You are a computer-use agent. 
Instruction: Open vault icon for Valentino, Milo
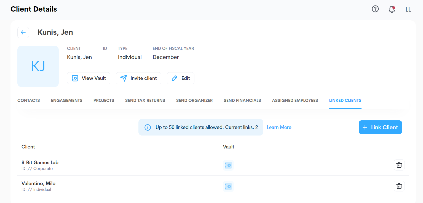(x=228, y=186)
